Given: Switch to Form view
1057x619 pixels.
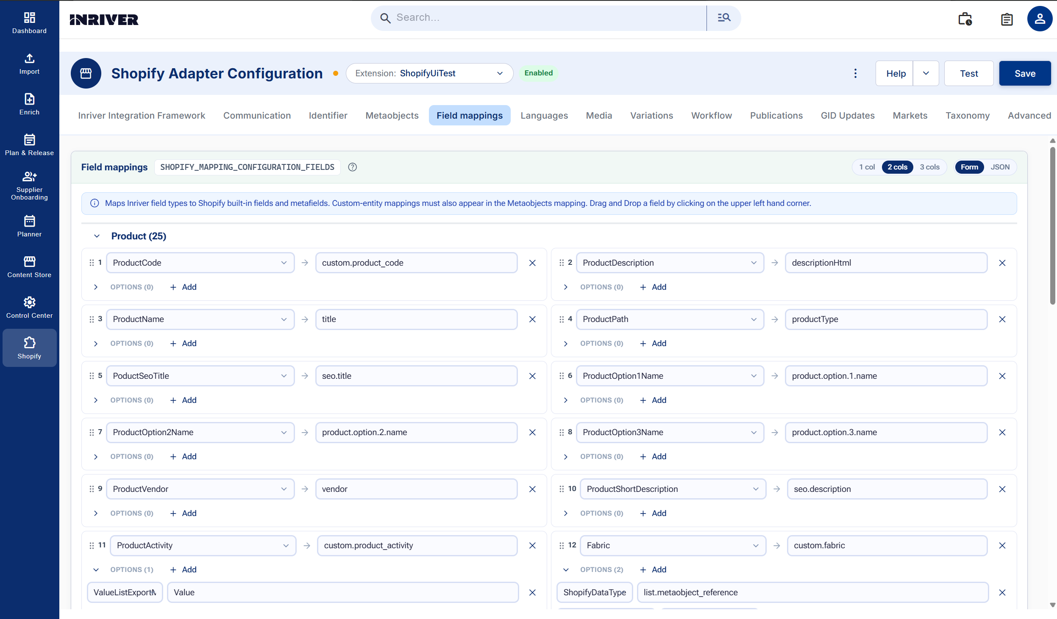Looking at the screenshot, I should point(969,167).
